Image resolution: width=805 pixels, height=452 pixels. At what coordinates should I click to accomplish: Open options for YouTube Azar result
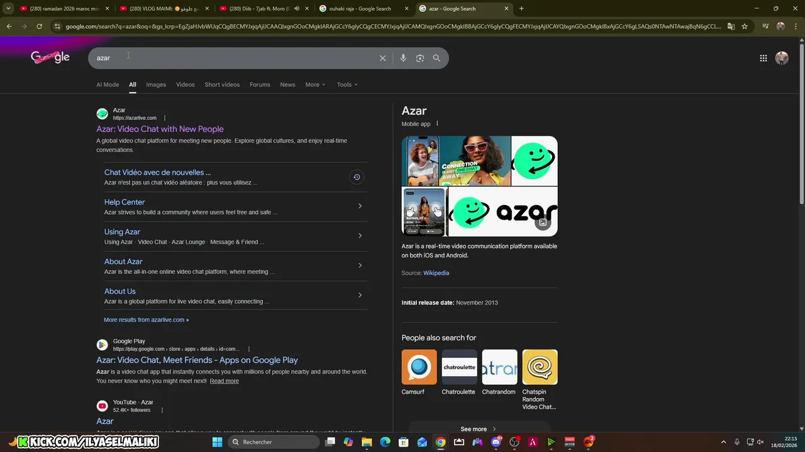(162, 410)
